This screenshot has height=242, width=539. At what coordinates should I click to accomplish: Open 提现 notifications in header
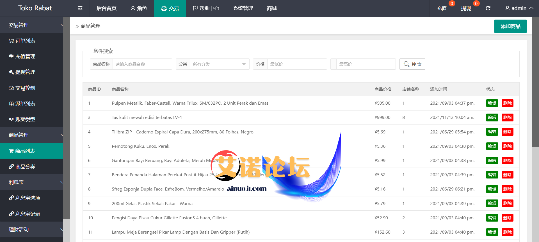point(466,8)
